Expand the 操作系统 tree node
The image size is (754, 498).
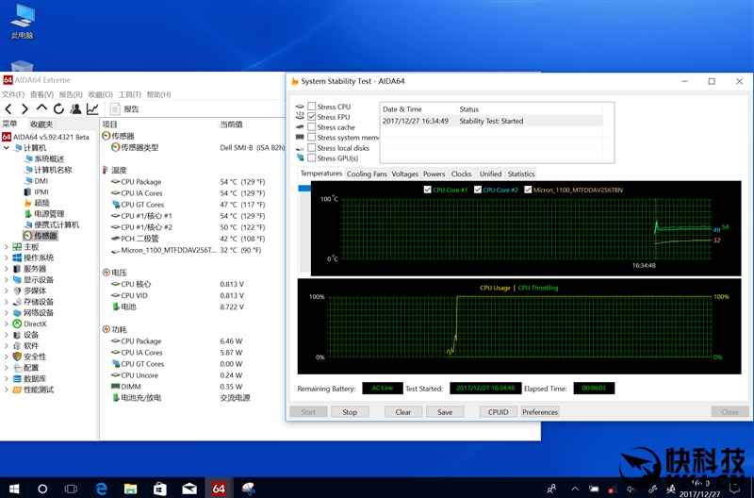point(7,258)
